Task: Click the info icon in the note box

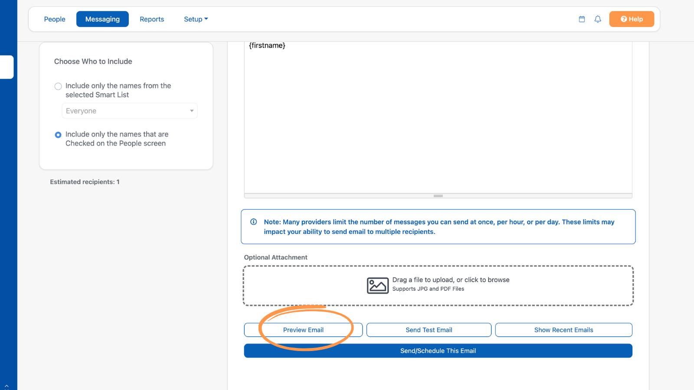Action: pyautogui.click(x=254, y=222)
